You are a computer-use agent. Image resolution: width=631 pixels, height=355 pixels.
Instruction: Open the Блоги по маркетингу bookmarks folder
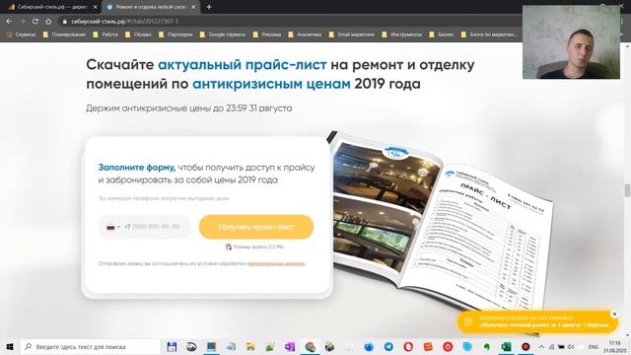[x=489, y=35]
